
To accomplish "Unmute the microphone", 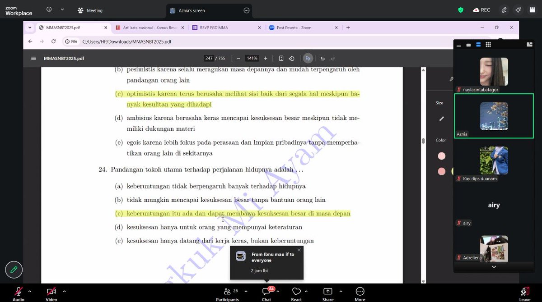I will pos(17,292).
